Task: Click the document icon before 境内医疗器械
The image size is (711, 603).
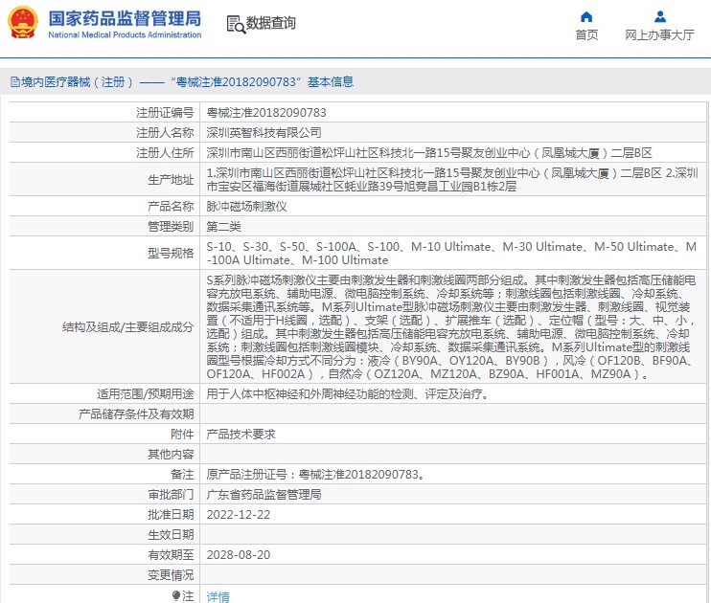Action: coord(15,82)
